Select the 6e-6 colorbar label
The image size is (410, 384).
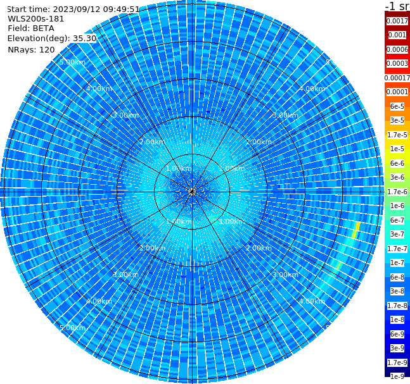click(x=397, y=163)
